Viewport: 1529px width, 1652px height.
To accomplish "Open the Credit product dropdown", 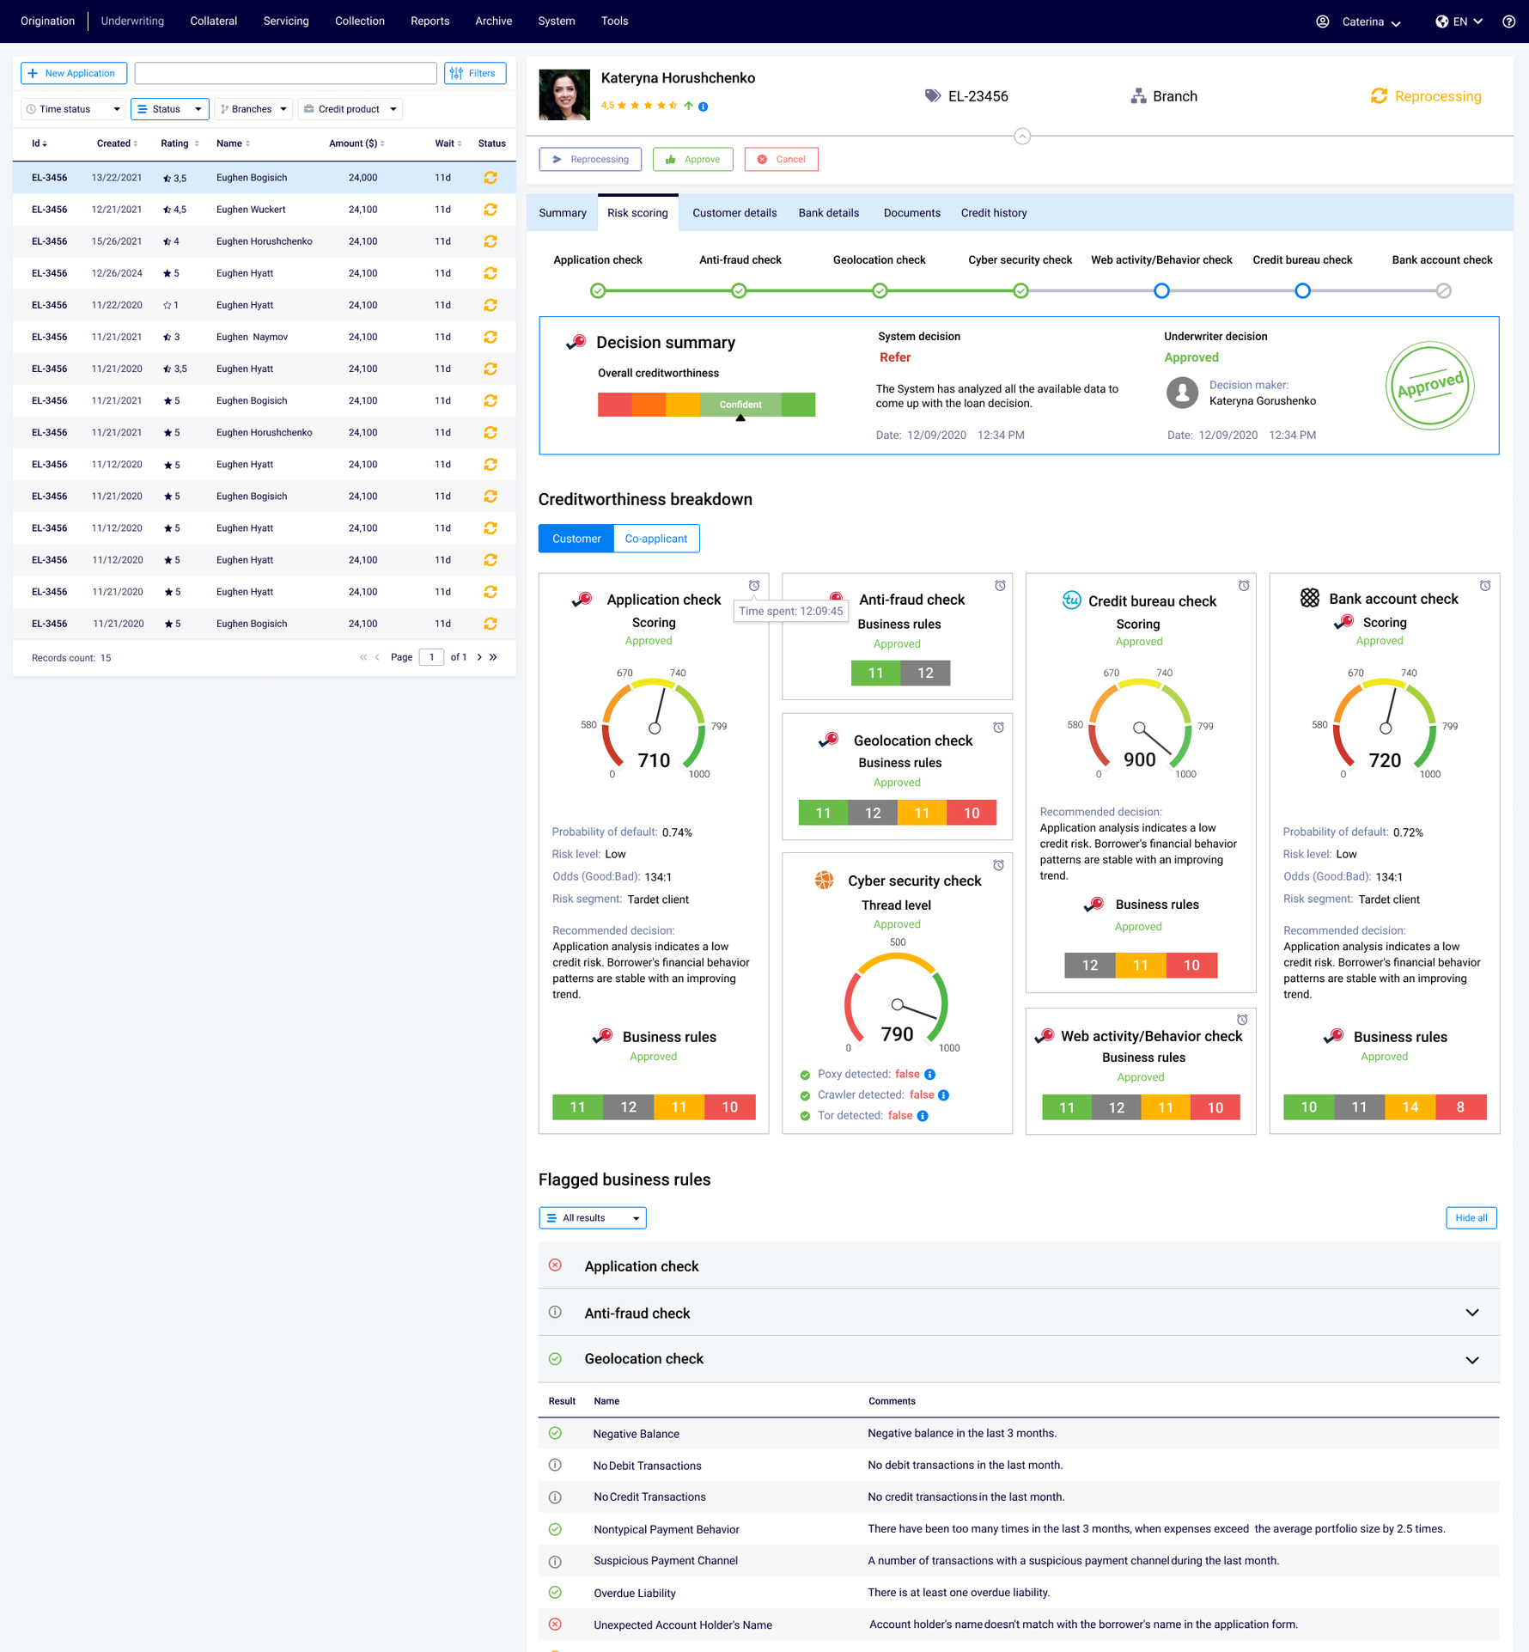I will (350, 109).
